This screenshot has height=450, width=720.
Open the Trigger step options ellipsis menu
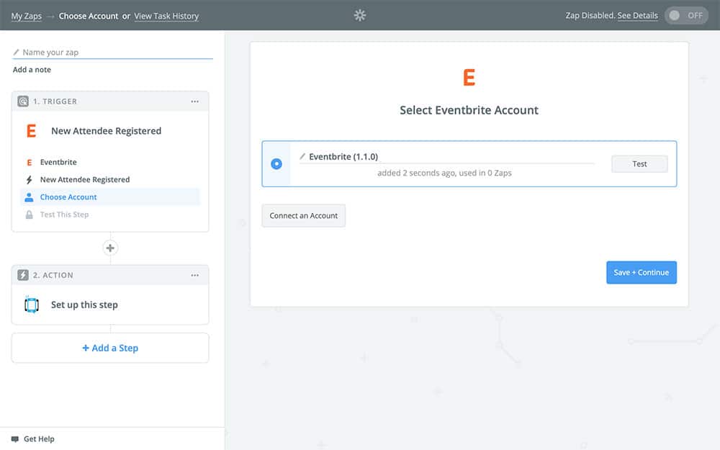click(x=194, y=102)
